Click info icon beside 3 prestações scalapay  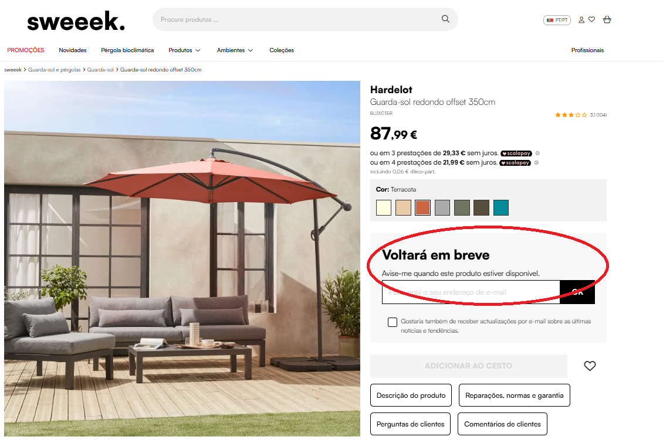point(537,154)
